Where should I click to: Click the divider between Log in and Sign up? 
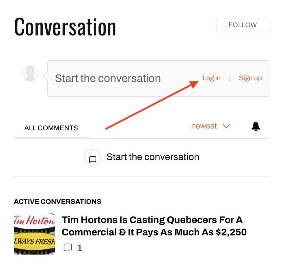tap(230, 78)
